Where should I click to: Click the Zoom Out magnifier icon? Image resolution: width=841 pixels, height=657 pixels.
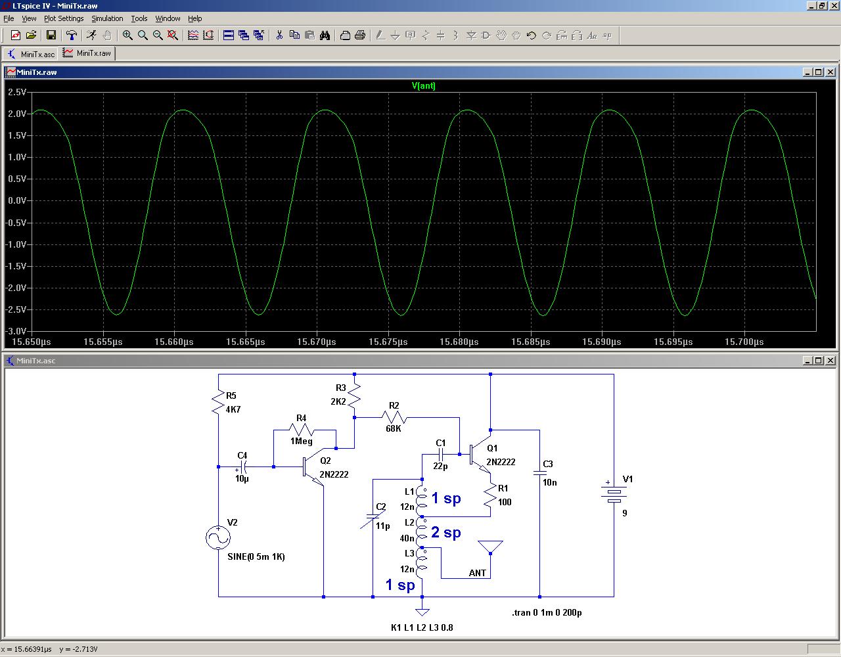[158, 35]
